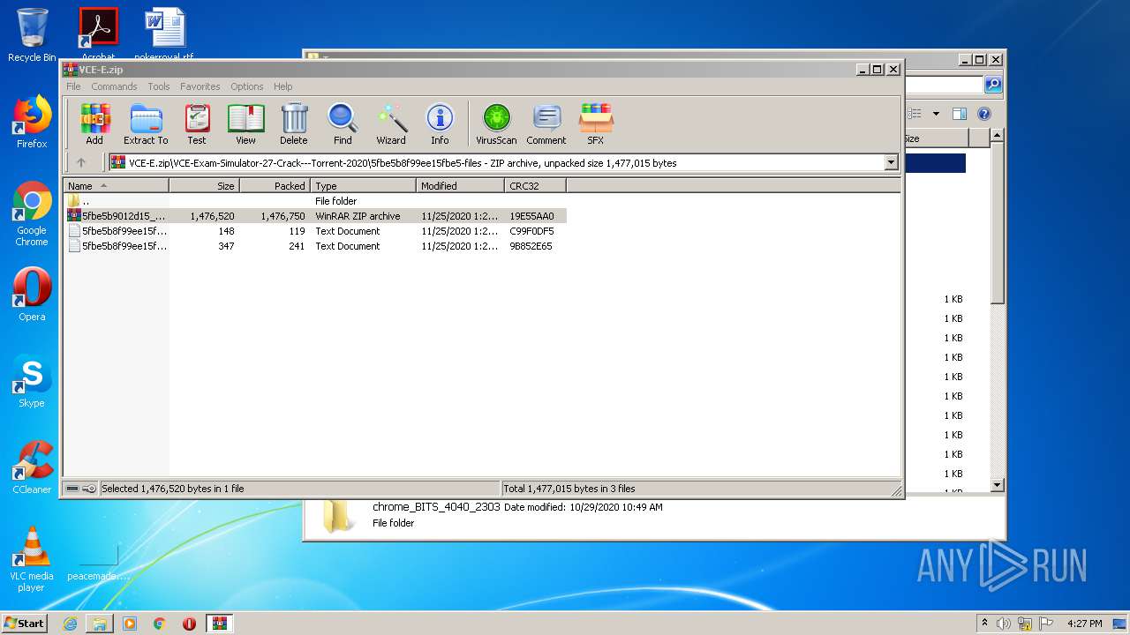Sort by the Type column header
Screen dimensions: 1130x635
tap(364, 185)
